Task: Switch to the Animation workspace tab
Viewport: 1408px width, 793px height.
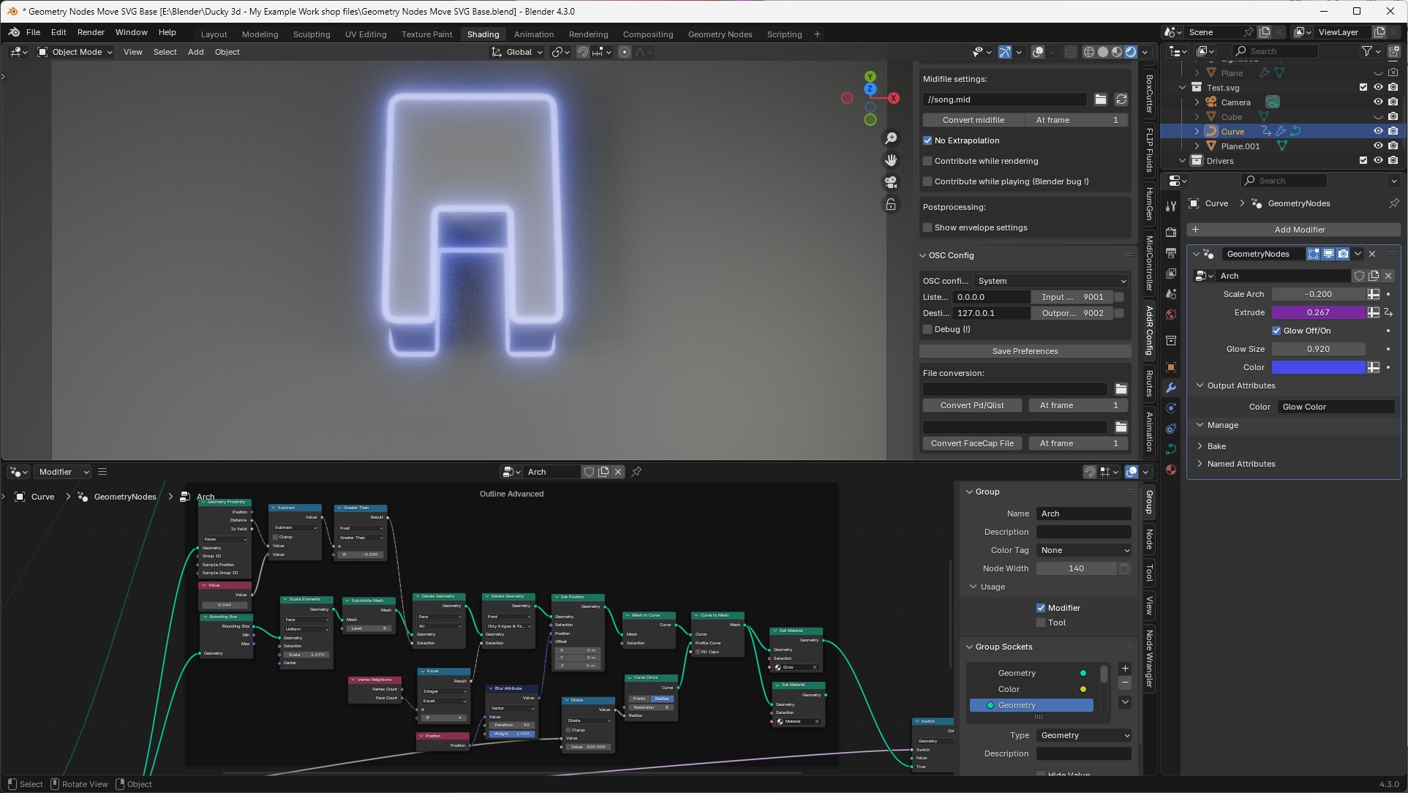Action: 534,34
